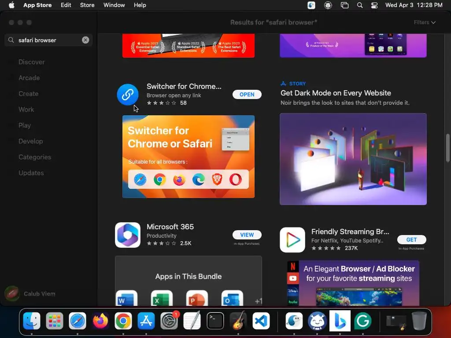Click the Productivity category label
451x338 pixels.
(161, 235)
